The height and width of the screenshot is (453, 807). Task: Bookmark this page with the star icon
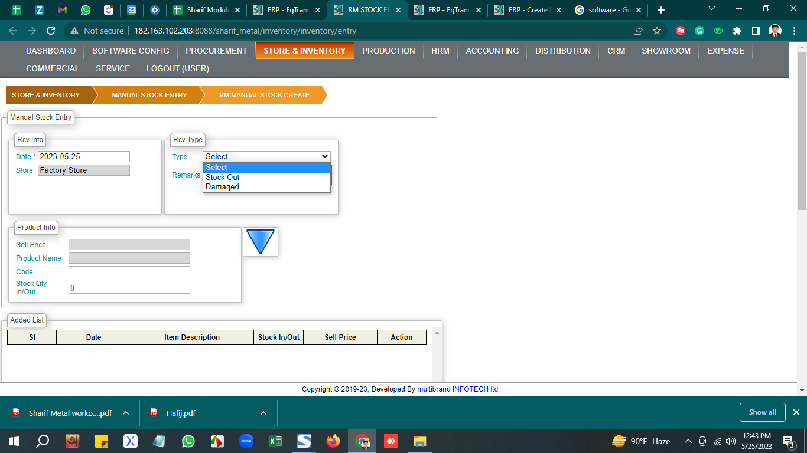657,31
